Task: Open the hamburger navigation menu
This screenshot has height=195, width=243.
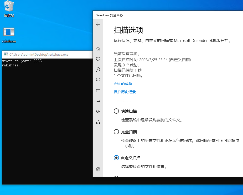Action: 98,36
